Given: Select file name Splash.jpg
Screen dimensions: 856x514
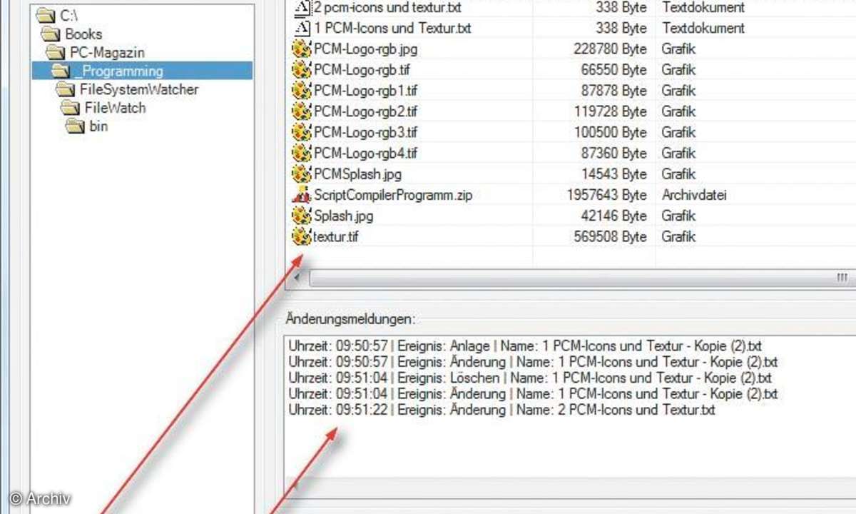Looking at the screenshot, I should click(x=343, y=215).
